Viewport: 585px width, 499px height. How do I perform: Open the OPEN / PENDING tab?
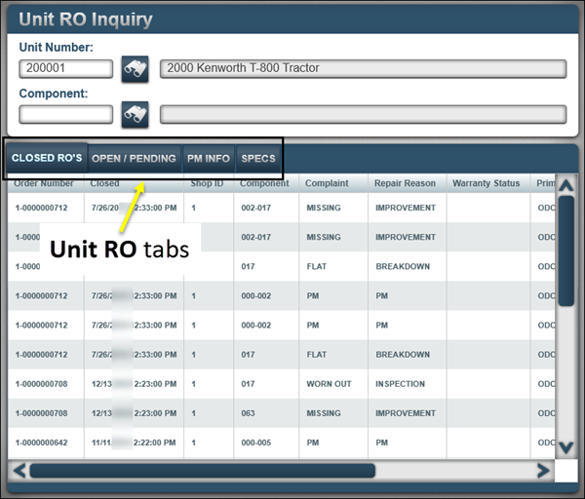coord(134,158)
